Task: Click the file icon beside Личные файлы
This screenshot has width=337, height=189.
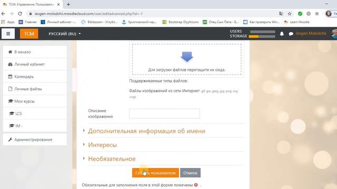Action: pyautogui.click(x=10, y=89)
